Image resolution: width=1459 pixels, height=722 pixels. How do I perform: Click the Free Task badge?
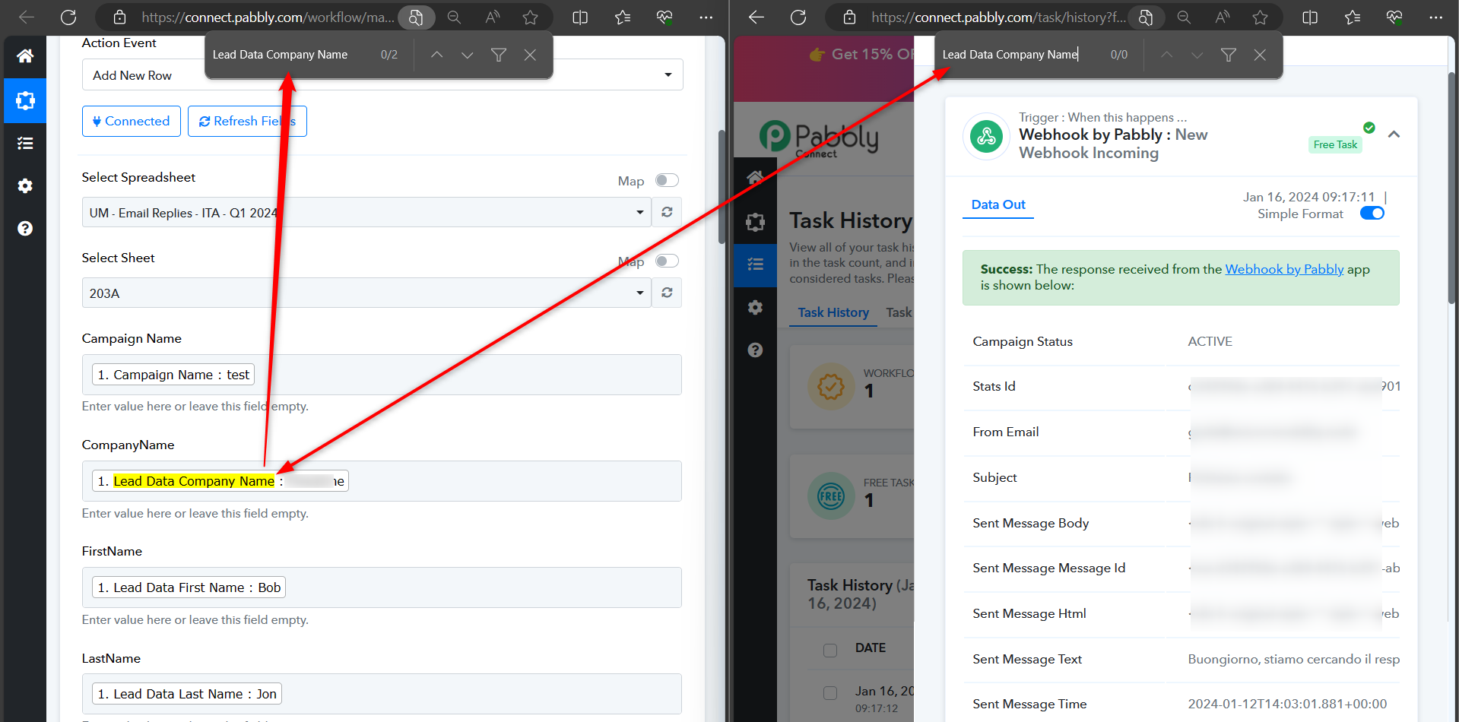pos(1335,144)
